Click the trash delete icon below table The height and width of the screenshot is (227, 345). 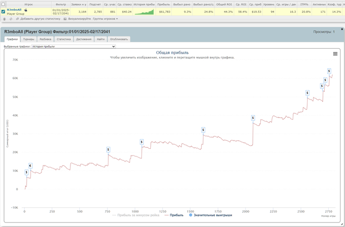4,19
